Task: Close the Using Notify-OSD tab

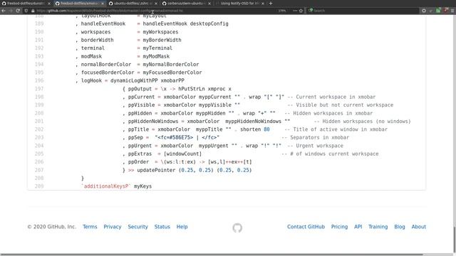Action: 263,4
